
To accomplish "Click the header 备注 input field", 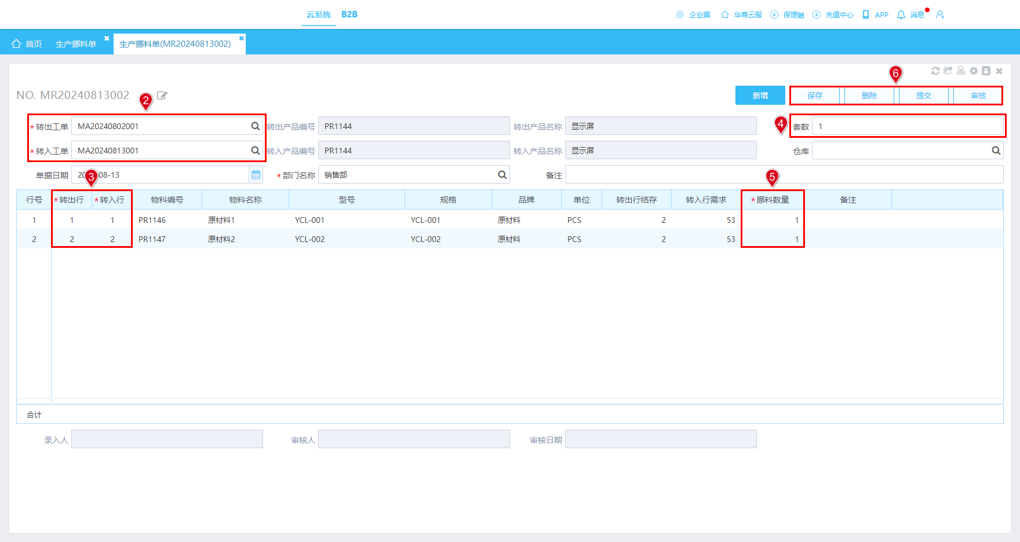I will (x=784, y=175).
